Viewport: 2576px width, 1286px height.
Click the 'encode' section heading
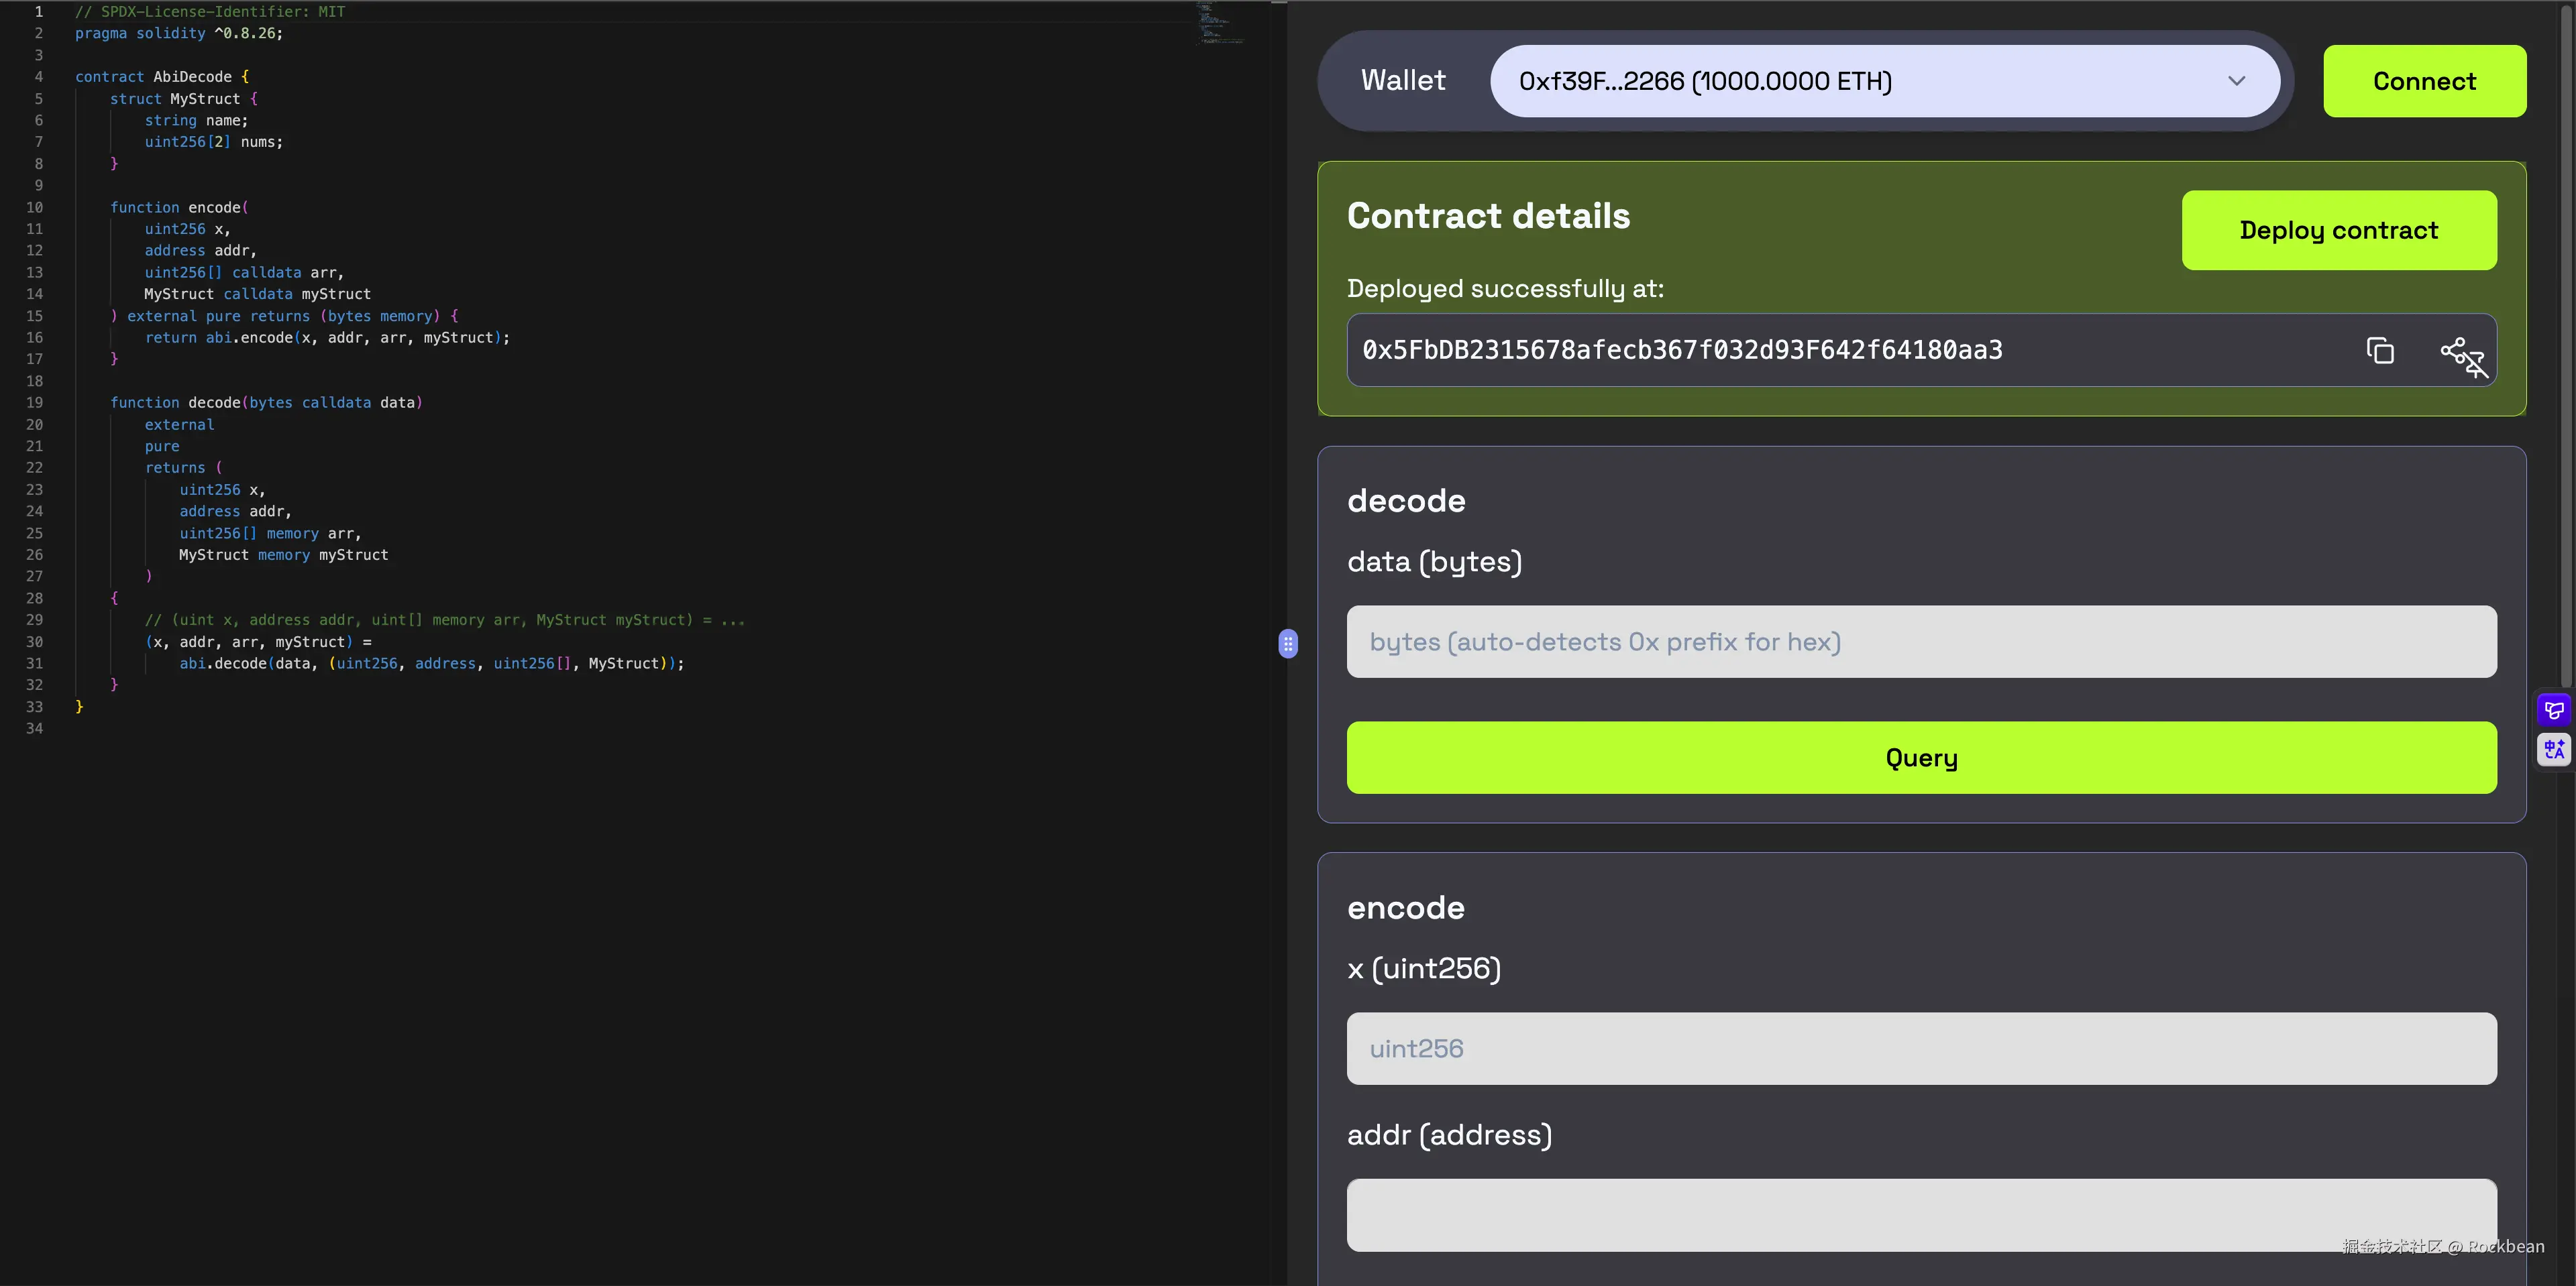coord(1406,907)
